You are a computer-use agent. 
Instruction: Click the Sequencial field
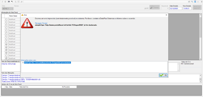click(x=165, y=9)
